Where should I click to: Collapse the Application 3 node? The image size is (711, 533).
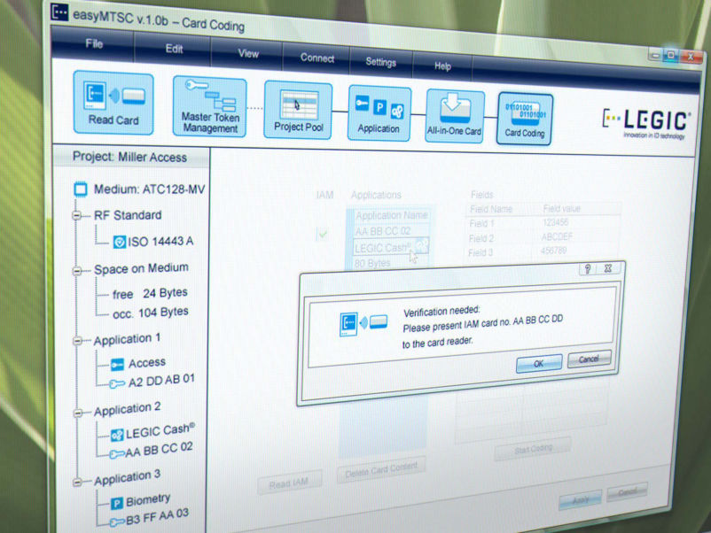(x=77, y=483)
